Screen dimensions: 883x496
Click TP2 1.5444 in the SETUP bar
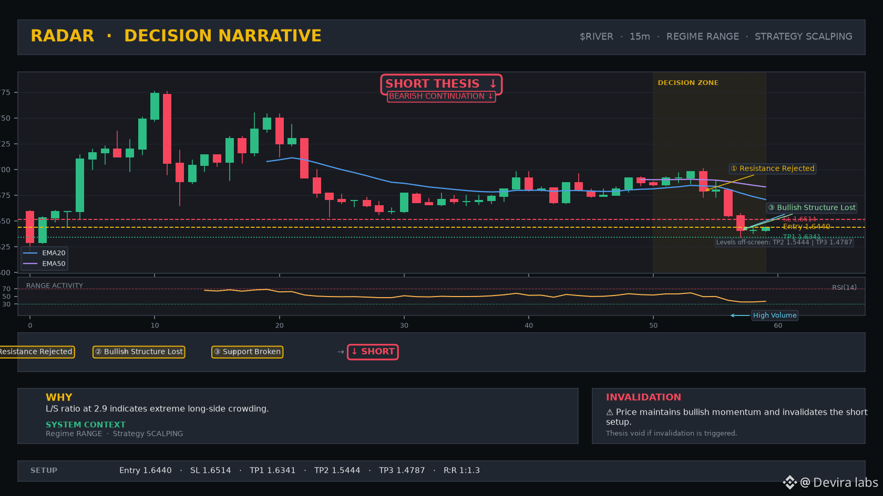coord(337,470)
